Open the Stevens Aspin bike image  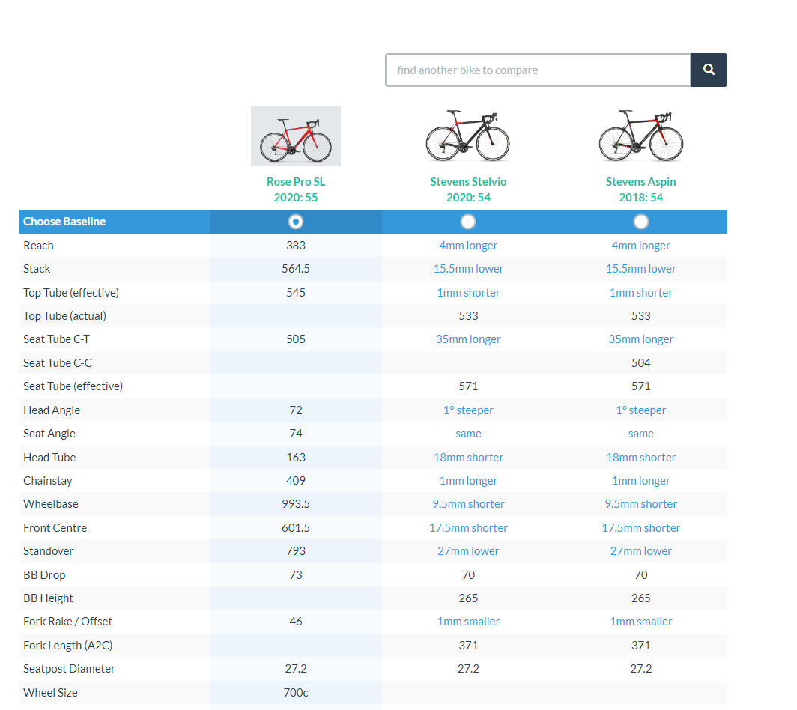[x=641, y=136]
